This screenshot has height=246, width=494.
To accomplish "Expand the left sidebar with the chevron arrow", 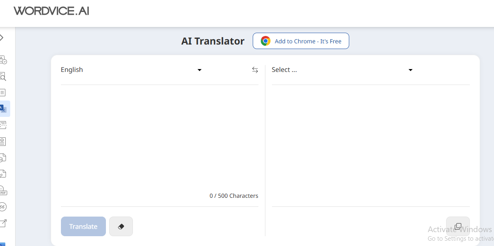I will pyautogui.click(x=2, y=38).
